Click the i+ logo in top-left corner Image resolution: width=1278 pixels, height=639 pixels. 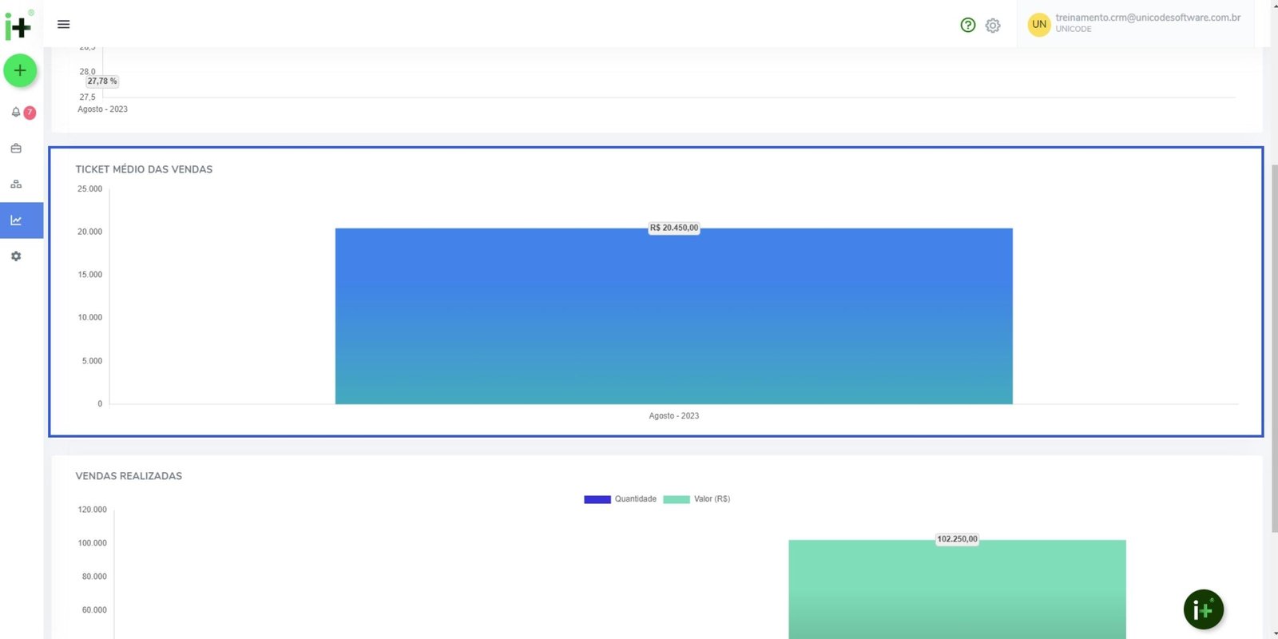coord(18,26)
